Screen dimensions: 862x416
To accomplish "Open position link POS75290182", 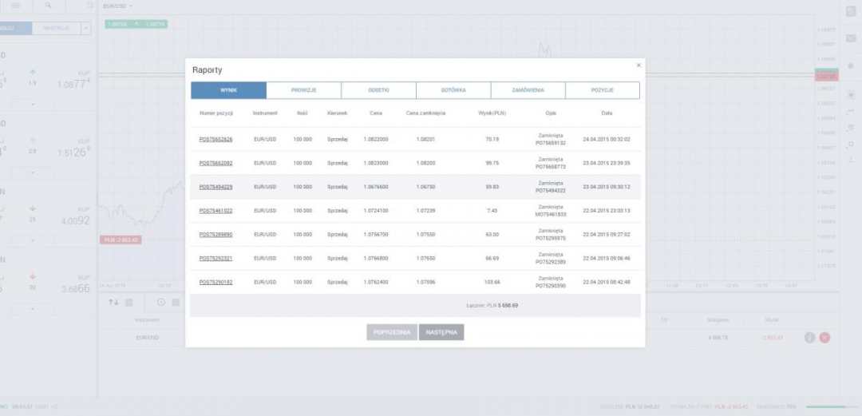I will [x=215, y=282].
